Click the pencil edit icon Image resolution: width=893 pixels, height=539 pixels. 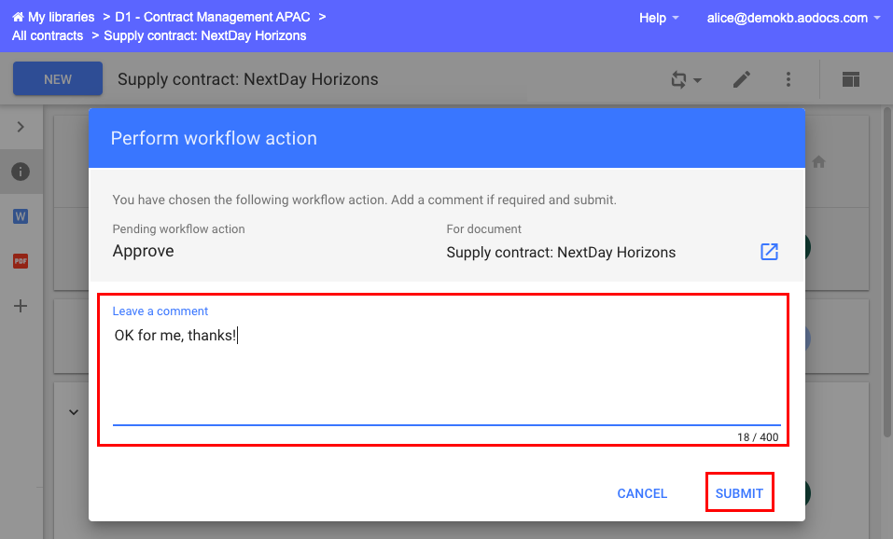742,80
